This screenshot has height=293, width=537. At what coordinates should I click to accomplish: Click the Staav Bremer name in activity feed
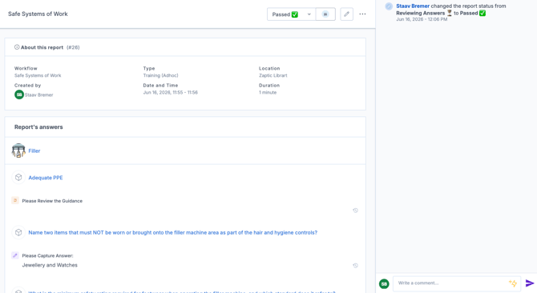[x=413, y=6]
